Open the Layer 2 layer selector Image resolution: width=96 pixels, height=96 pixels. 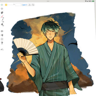(24, 5)
